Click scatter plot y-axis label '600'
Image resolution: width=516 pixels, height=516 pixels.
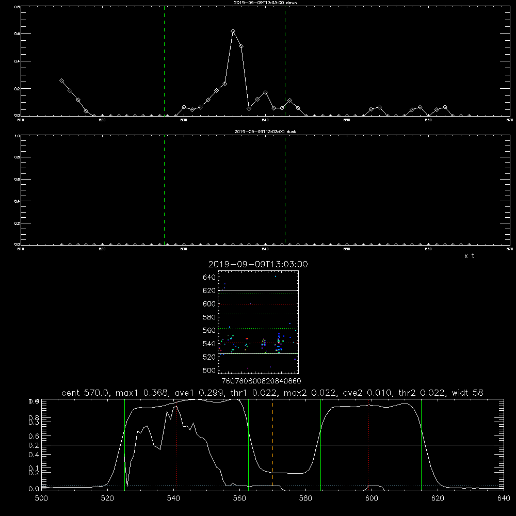pos(209,304)
